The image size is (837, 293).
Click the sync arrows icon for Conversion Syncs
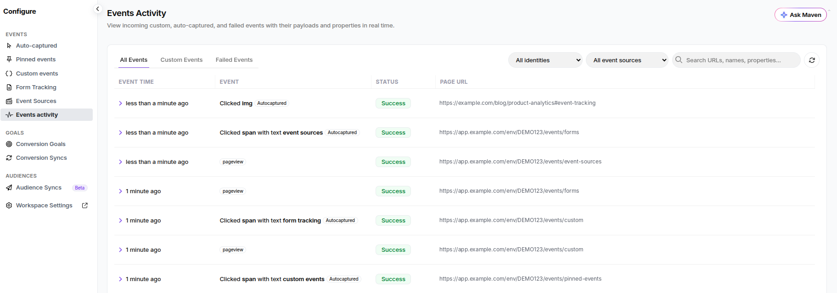(9, 158)
